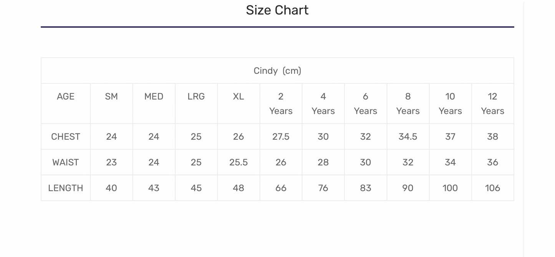Select the 12 Years column header
This screenshot has height=257, width=555.
[492, 103]
